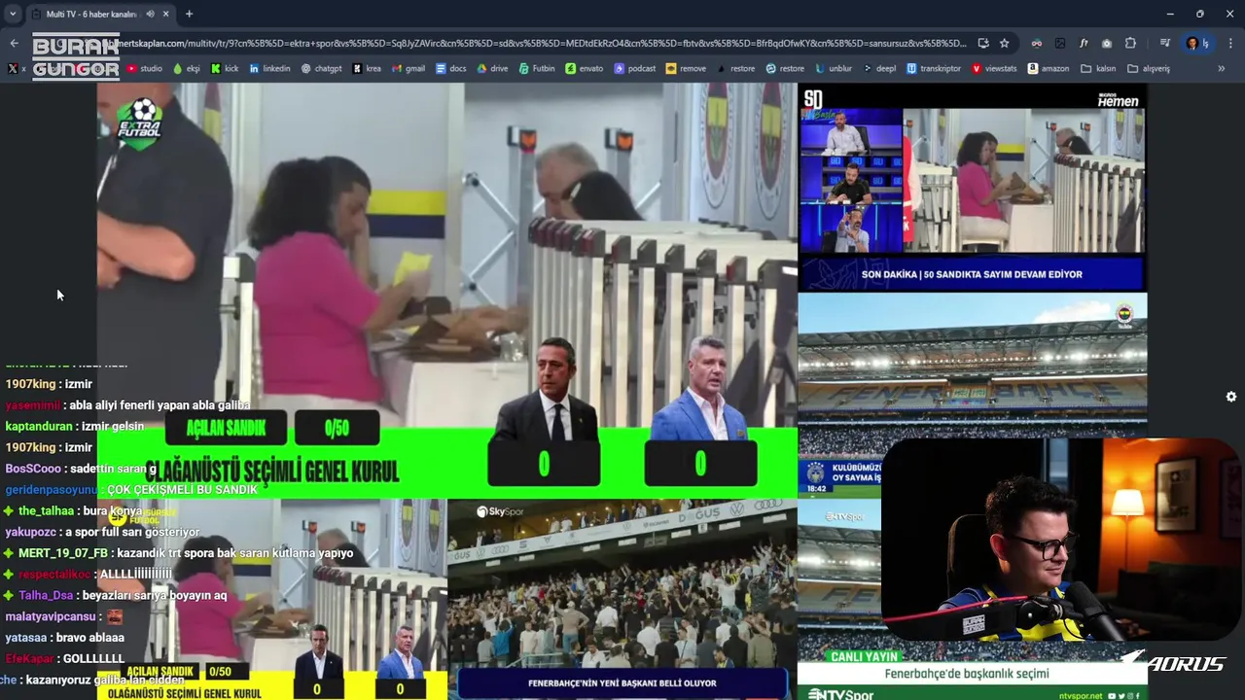Viewport: 1245px width, 700px height.
Task: Open the first restore bookmark
Action: point(735,69)
